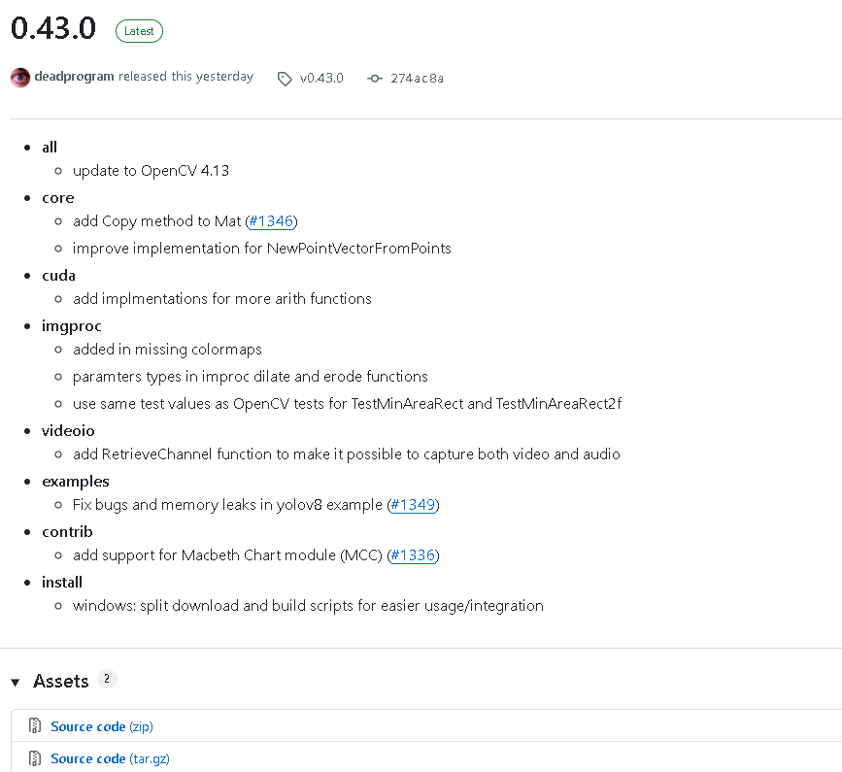The height and width of the screenshot is (772, 842).
Task: Click the Assets section heading
Action: coord(61,682)
